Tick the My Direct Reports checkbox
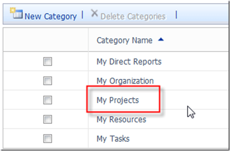 [47, 62]
